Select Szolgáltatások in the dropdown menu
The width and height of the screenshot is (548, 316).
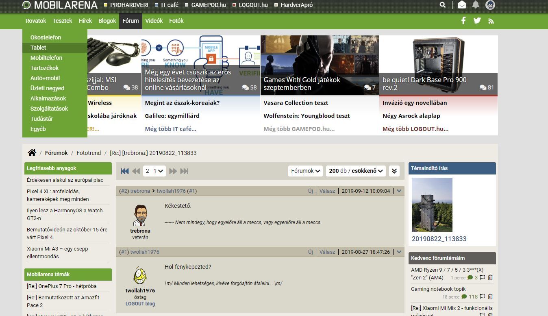click(55, 109)
